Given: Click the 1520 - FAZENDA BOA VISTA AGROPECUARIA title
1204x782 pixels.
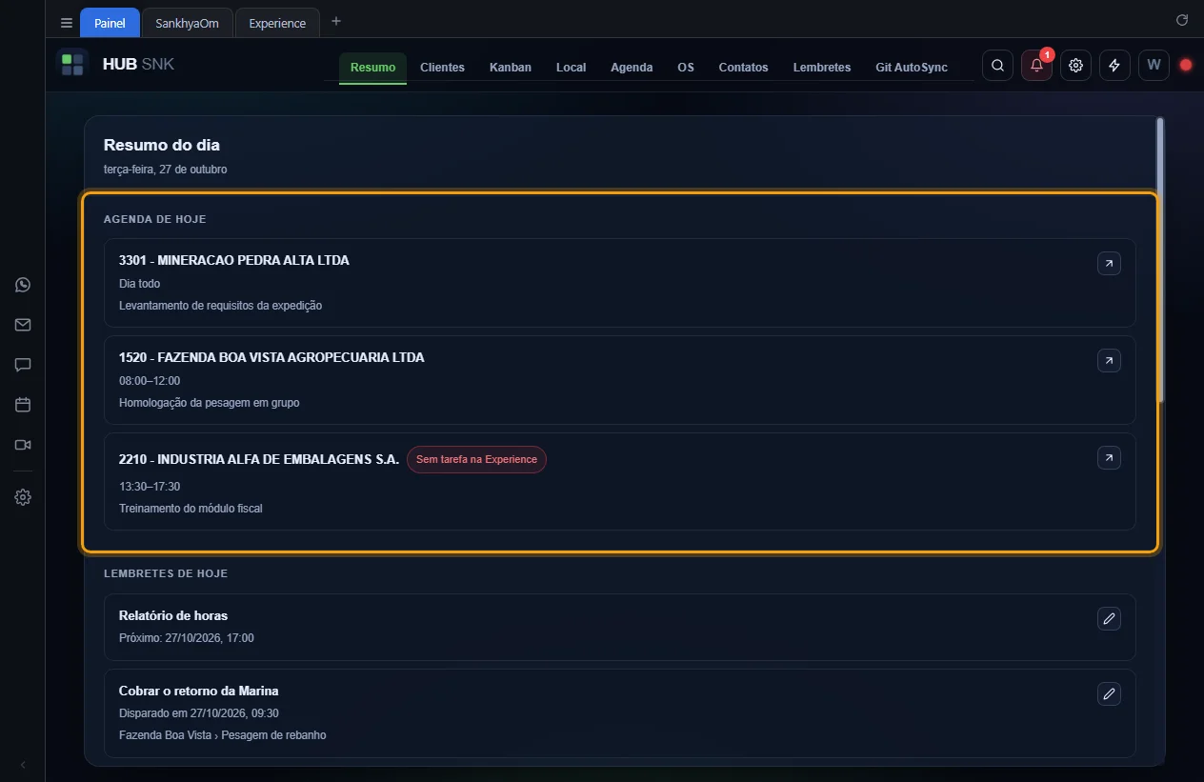Looking at the screenshot, I should (271, 357).
